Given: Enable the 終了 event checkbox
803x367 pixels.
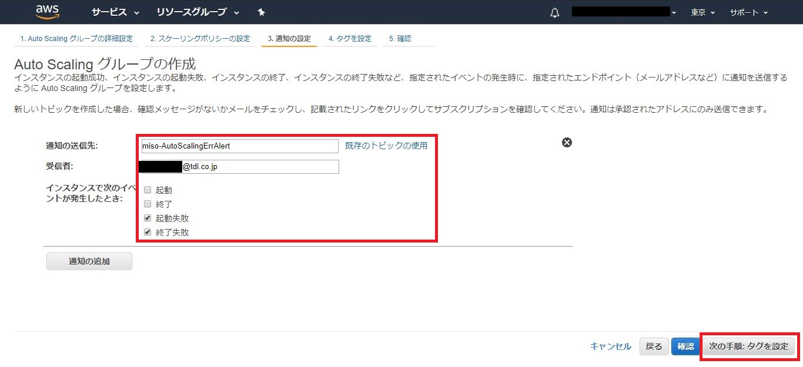Looking at the screenshot, I should tap(148, 204).
